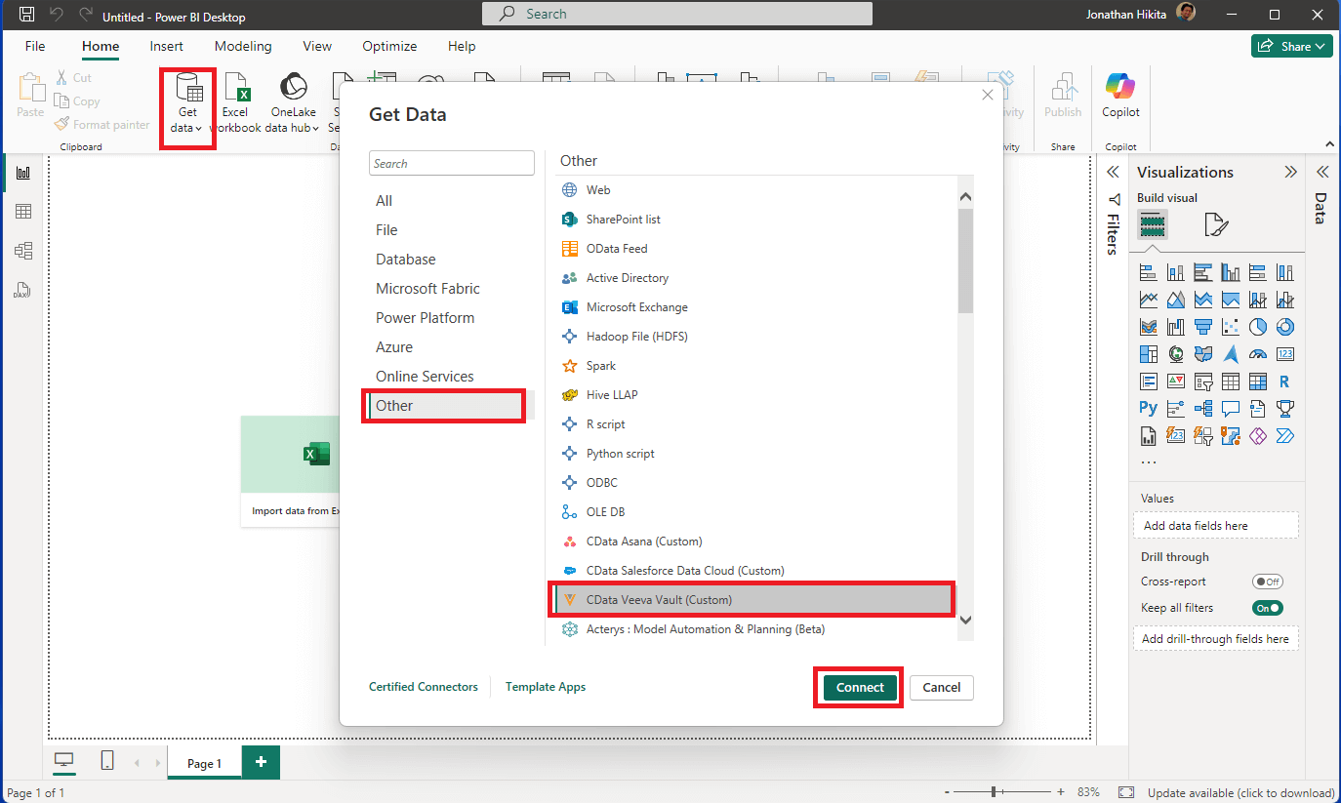The image size is (1341, 803).
Task: Collapse the Visualizations pane chevron
Action: point(1291,172)
